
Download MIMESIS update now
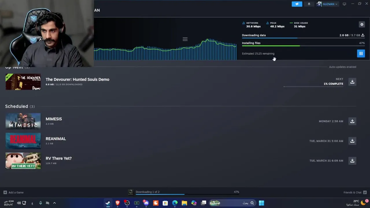(x=352, y=121)
